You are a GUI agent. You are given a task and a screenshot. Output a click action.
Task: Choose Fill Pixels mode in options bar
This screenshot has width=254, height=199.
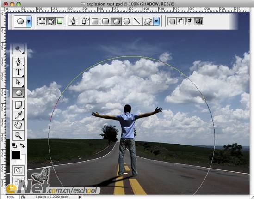(60, 21)
